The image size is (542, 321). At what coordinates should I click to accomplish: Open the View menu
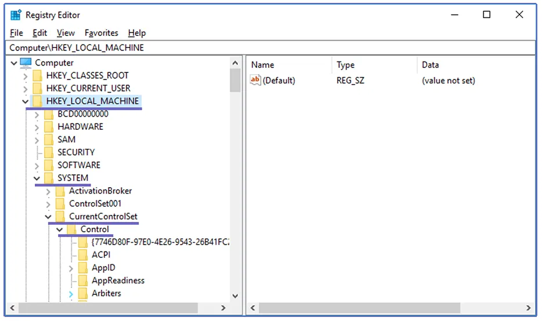(66, 33)
